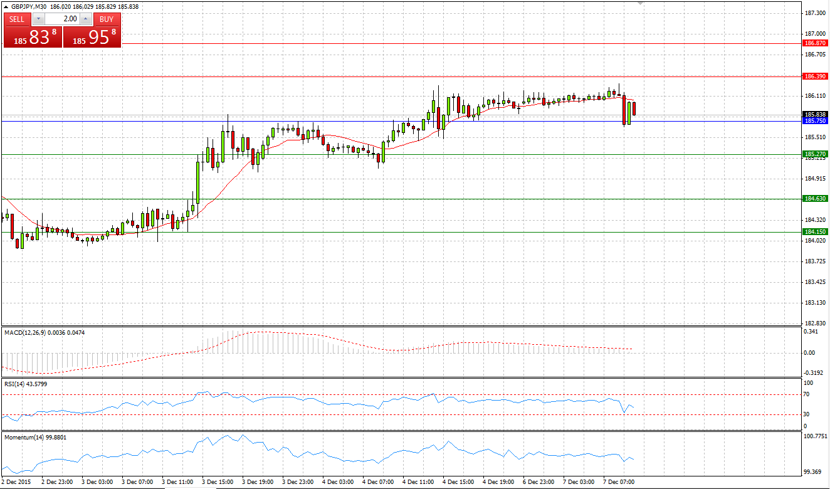Decrease trade volume with the down arrow
The width and height of the screenshot is (830, 489).
(x=38, y=19)
